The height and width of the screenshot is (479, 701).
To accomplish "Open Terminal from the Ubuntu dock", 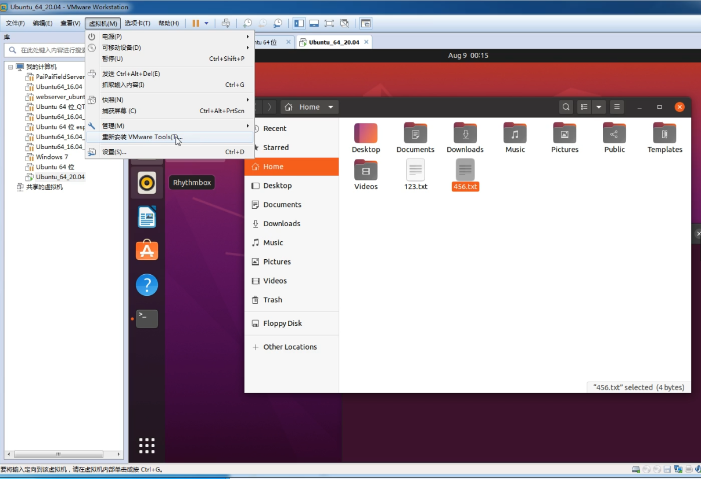I will pos(147,318).
